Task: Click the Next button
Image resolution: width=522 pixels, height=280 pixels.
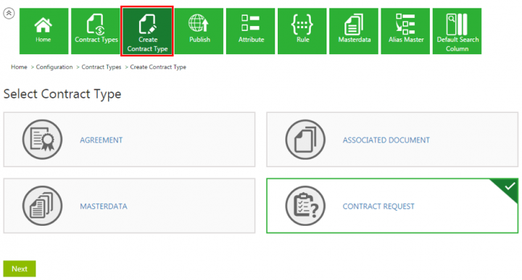Action: click(x=20, y=268)
